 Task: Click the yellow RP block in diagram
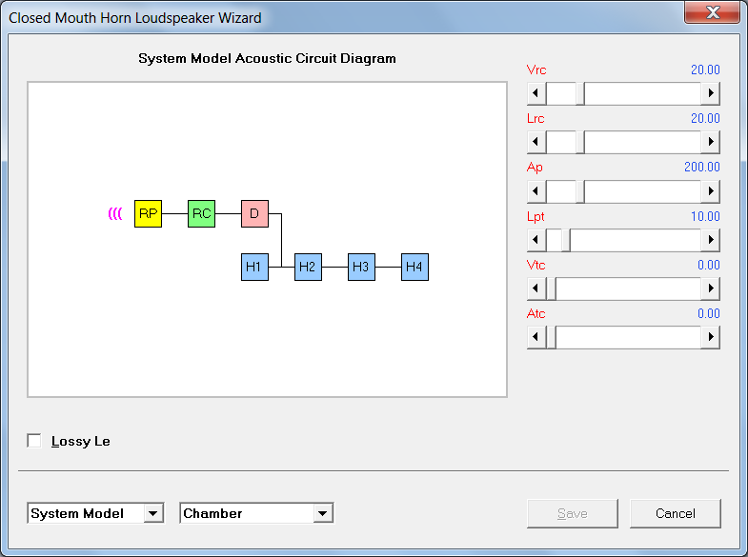pyautogui.click(x=148, y=213)
